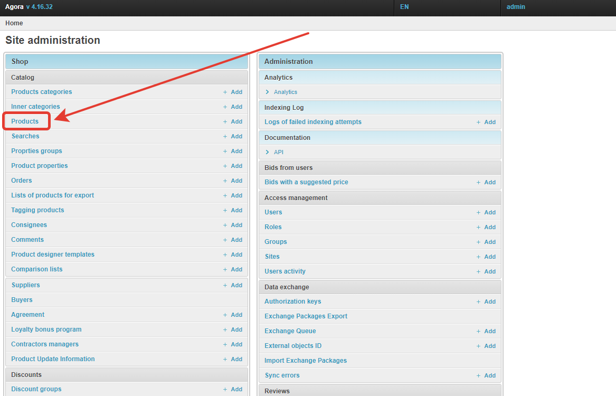Screen dimensions: 616x396
Task: Open the Products link in Catalog
Action: [x=25, y=121]
